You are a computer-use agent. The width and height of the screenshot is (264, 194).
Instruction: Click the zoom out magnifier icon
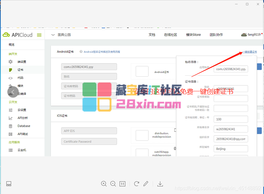tap(113, 184)
